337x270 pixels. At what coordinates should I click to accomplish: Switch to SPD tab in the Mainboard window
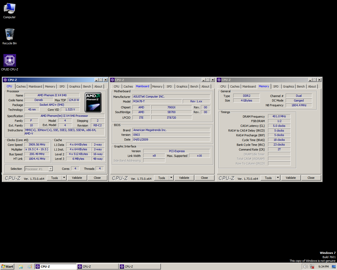pos(169,86)
